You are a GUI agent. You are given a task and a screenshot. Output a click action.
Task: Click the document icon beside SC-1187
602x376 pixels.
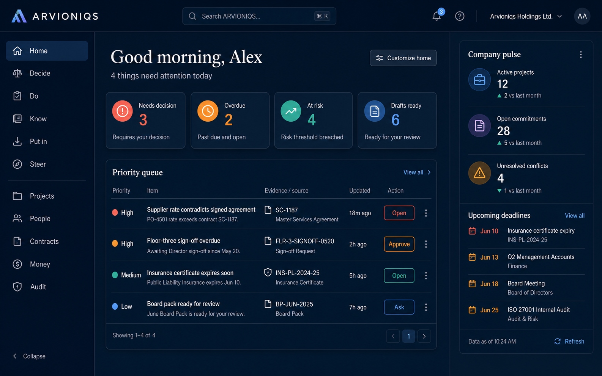268,210
